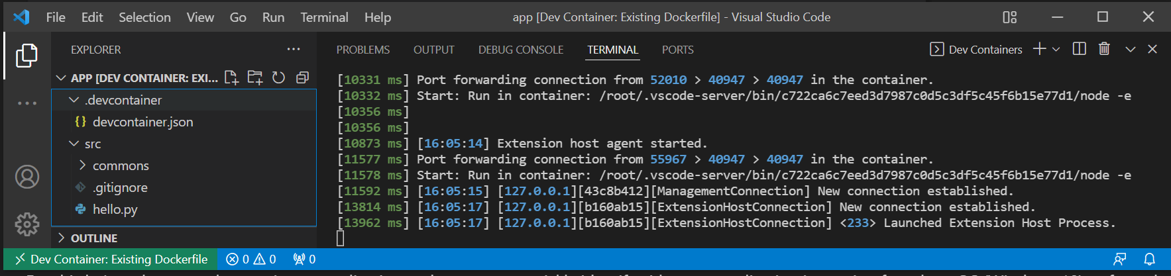Switch to the PROBLEMS tab
Viewport: 1171px width, 276px height.
(x=363, y=50)
